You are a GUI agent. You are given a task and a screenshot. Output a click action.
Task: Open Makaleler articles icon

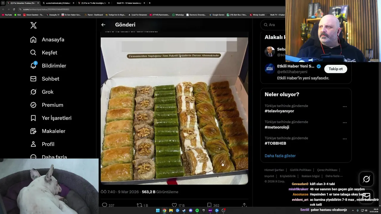33,131
